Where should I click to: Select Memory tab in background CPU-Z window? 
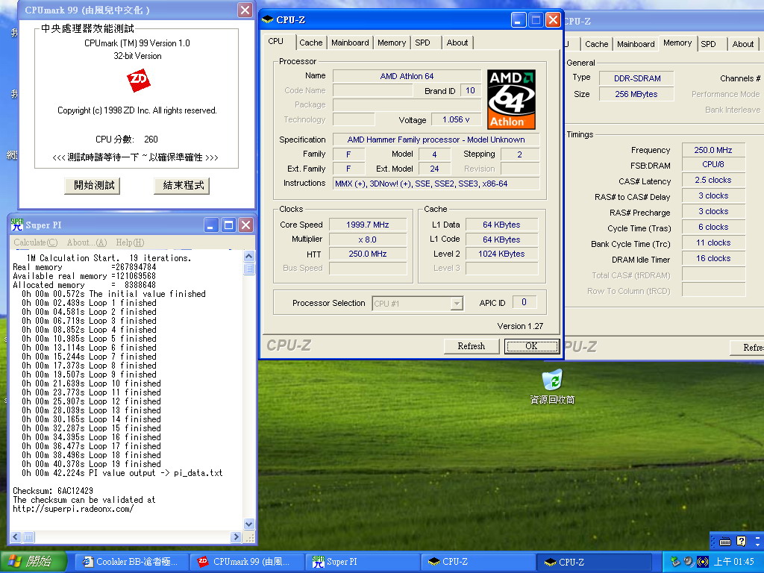[x=677, y=43]
